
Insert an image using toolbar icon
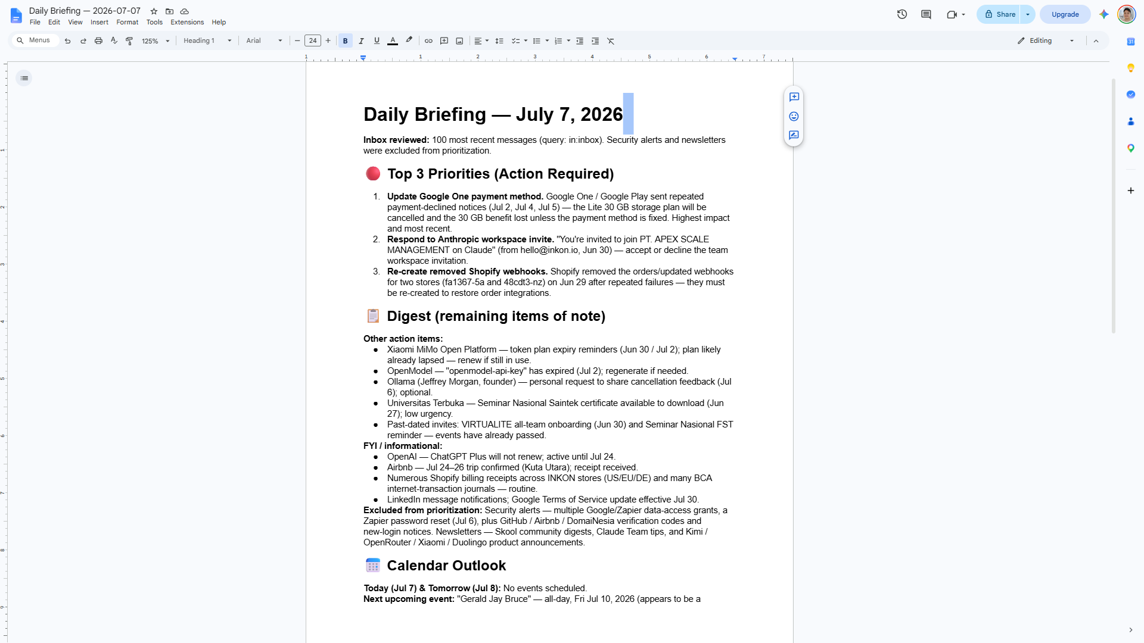pyautogui.click(x=459, y=41)
